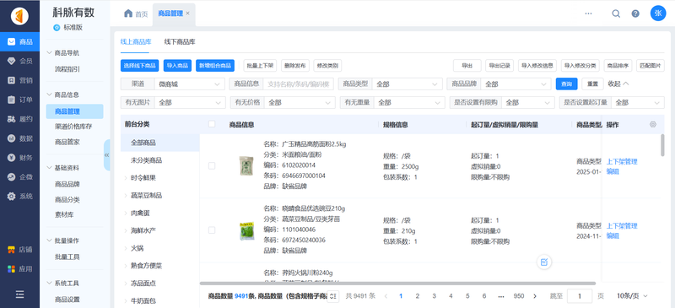Expand the 时令鲜果 category
This screenshot has height=308, width=675.
(x=126, y=178)
